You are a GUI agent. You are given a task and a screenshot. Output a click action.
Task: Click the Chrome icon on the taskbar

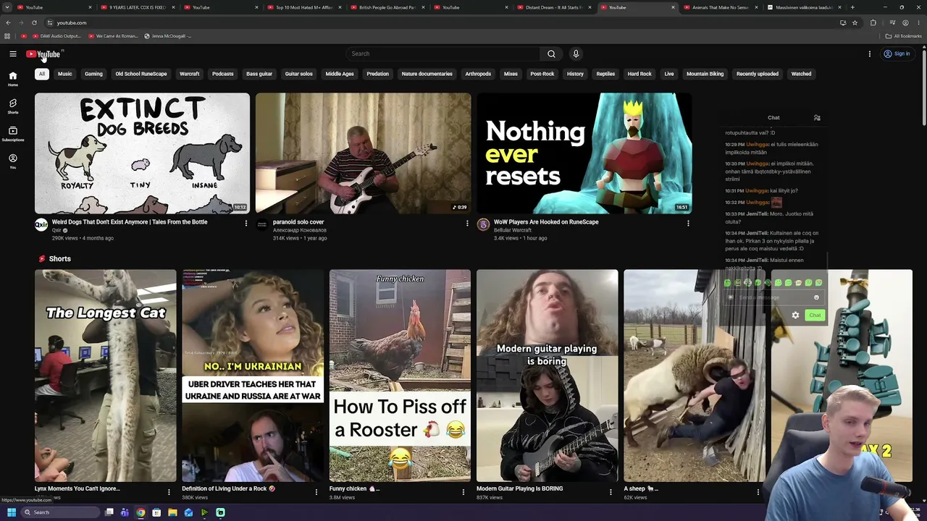point(140,512)
